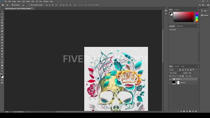Hide the Printing group with eye icon
The image size is (210, 118).
click(170, 79)
